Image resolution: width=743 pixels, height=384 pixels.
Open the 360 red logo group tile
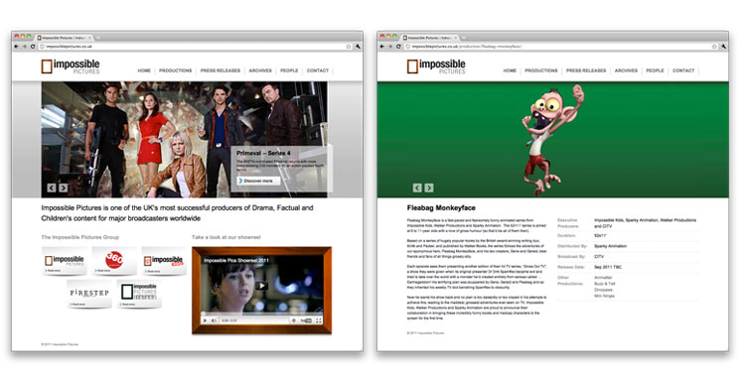point(114,260)
